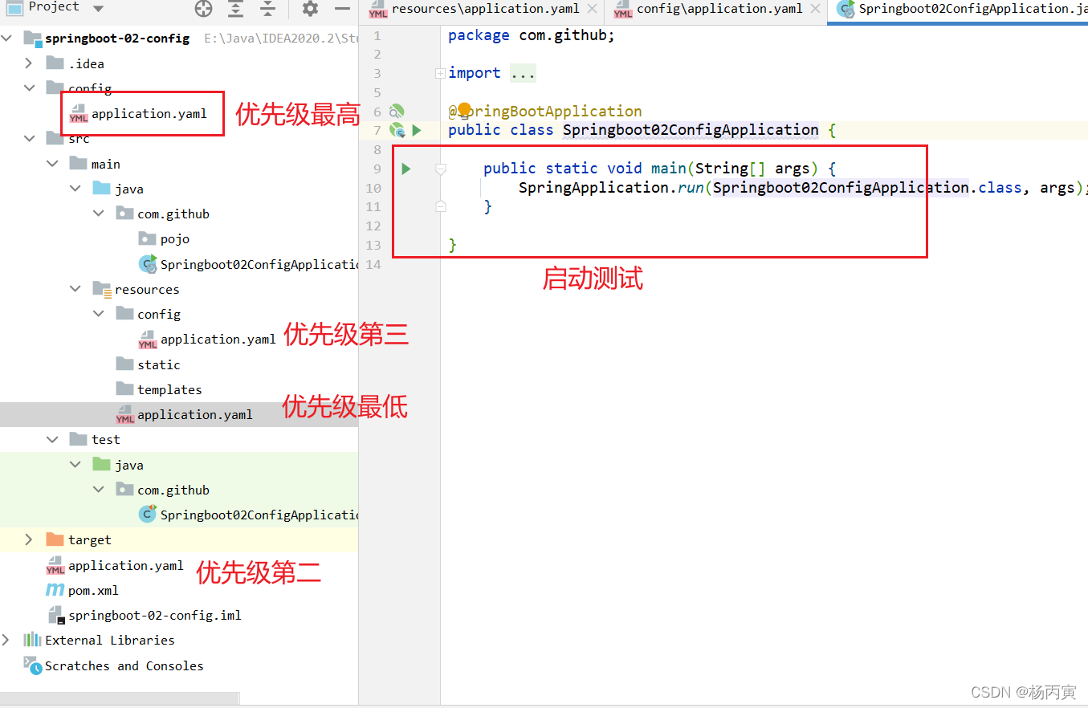Run main method via line 9 gutter arrow
1088x708 pixels.
pos(406,169)
